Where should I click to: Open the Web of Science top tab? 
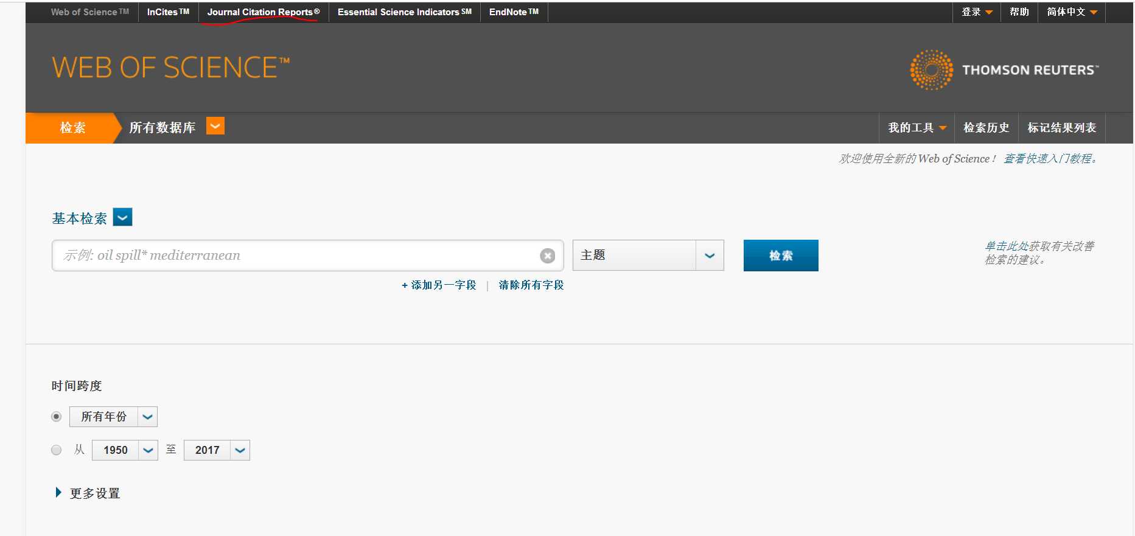[90, 12]
